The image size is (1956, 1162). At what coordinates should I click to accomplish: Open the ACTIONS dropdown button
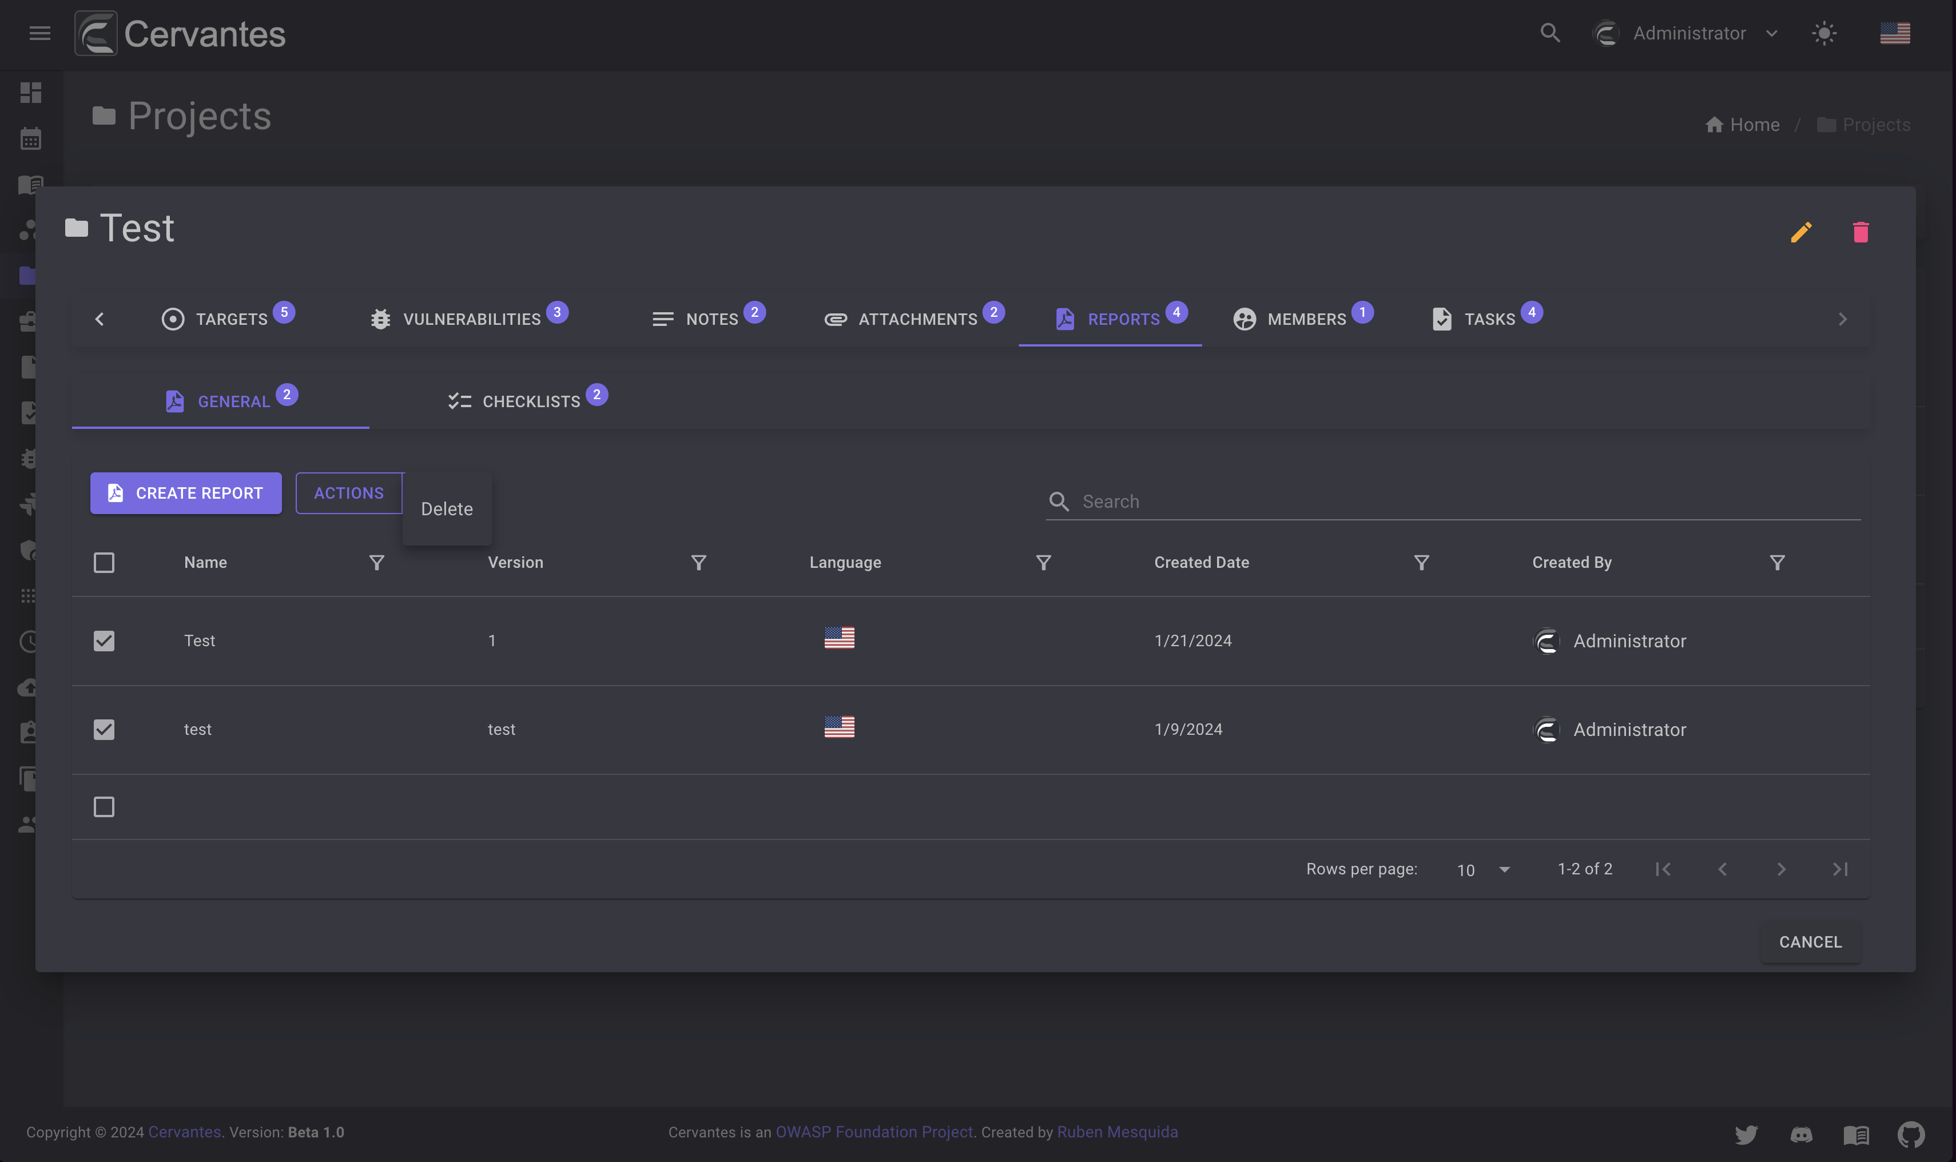[348, 492]
